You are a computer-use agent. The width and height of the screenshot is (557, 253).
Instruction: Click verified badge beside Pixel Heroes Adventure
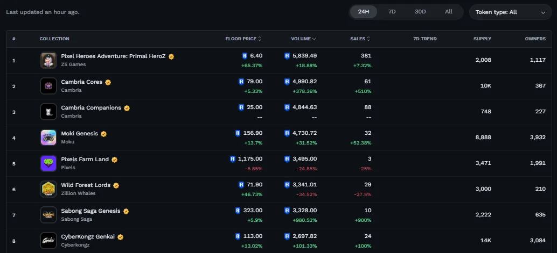pos(171,56)
